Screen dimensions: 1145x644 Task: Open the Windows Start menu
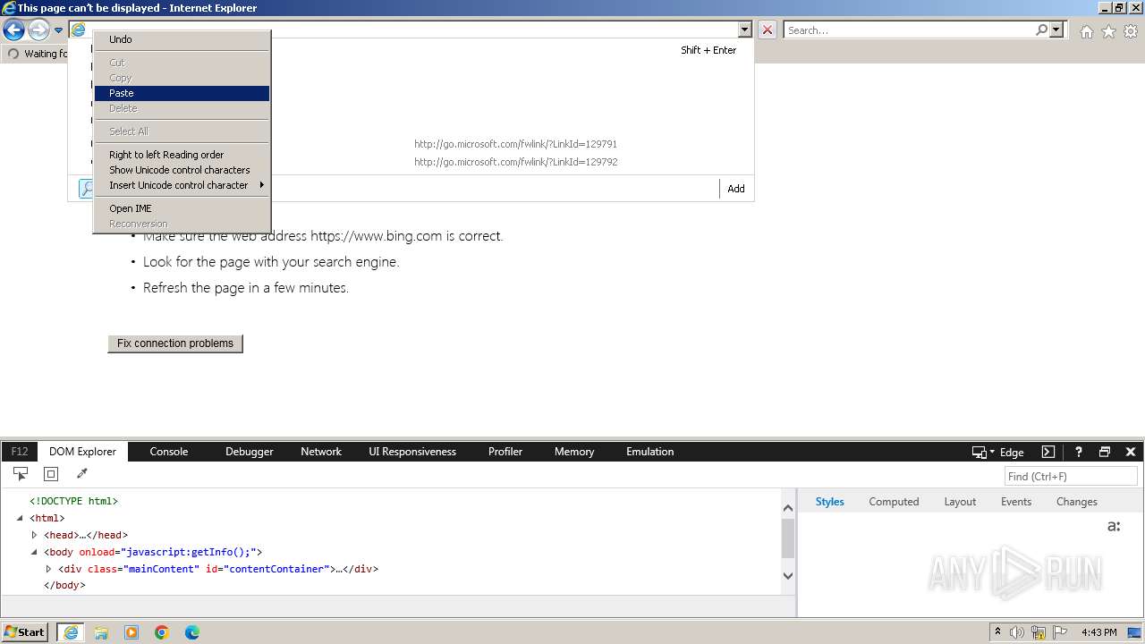click(25, 632)
